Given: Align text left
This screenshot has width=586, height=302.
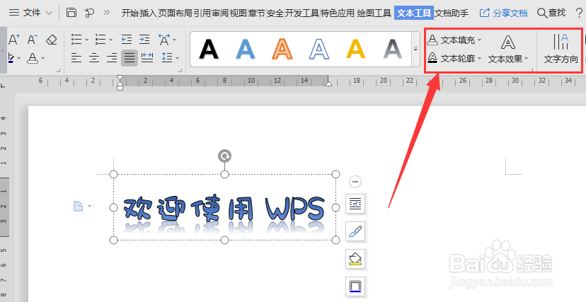Looking at the screenshot, I should click(x=76, y=58).
